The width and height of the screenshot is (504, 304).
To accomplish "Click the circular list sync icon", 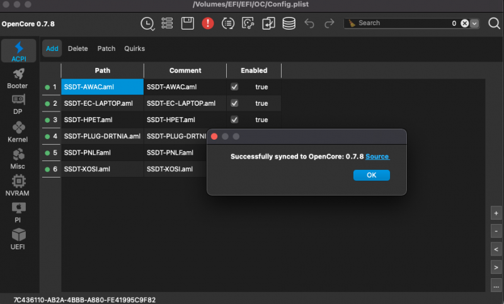I will pos(228,23).
